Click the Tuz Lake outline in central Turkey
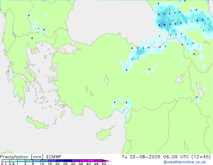 pos(106,80)
